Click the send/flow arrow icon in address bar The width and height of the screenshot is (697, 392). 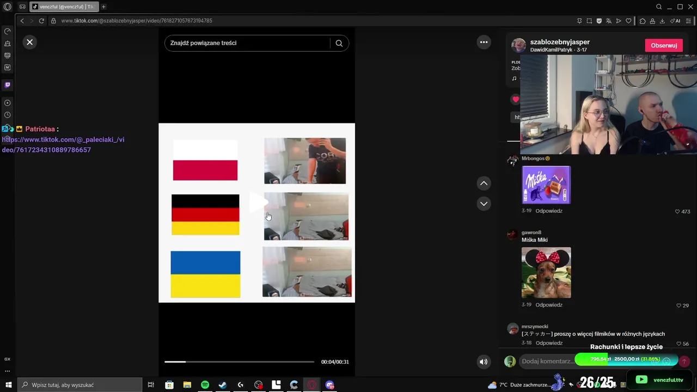[619, 21]
